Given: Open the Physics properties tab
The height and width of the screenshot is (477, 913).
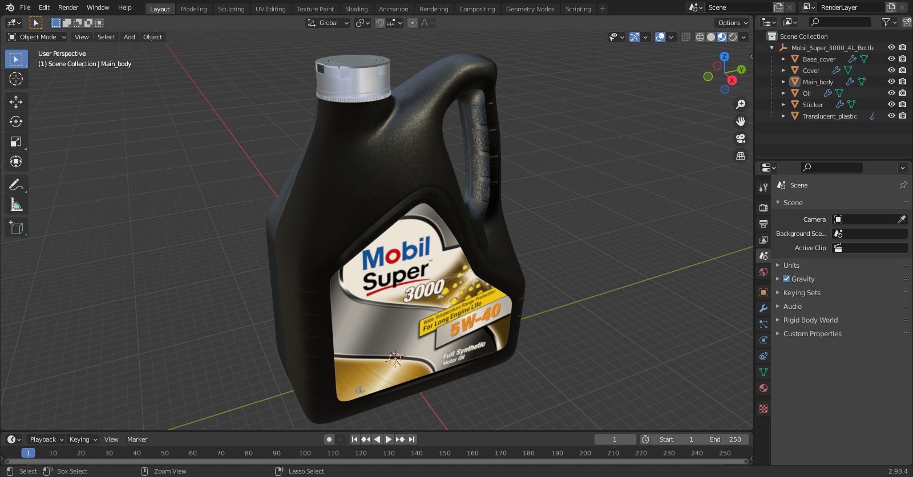Looking at the screenshot, I should click(763, 340).
